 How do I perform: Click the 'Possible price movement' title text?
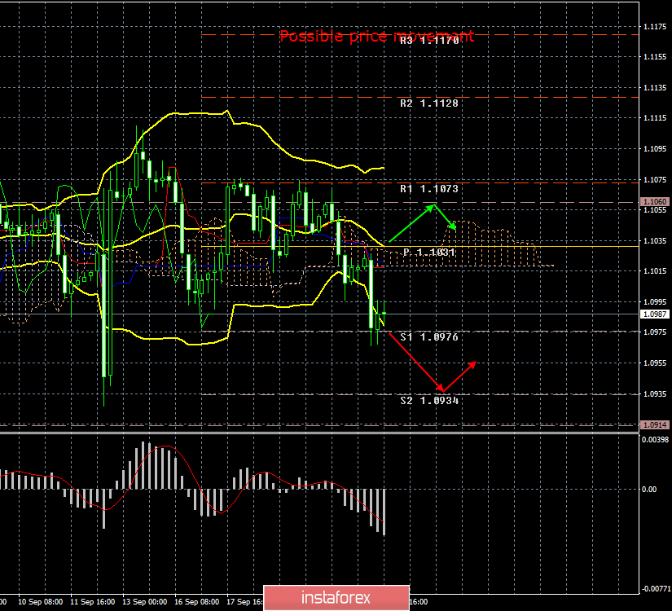376,36
